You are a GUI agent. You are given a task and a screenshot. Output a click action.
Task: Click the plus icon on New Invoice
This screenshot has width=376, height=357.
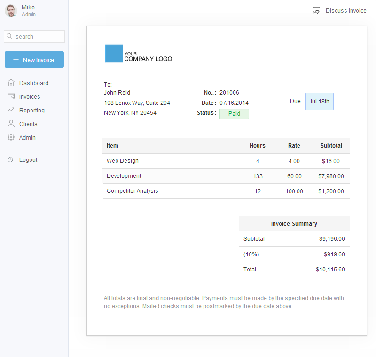(16, 59)
